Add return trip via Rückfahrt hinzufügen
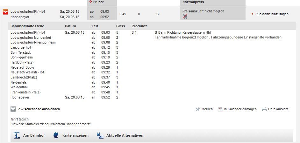This screenshot has width=300, height=143. coord(272,14)
